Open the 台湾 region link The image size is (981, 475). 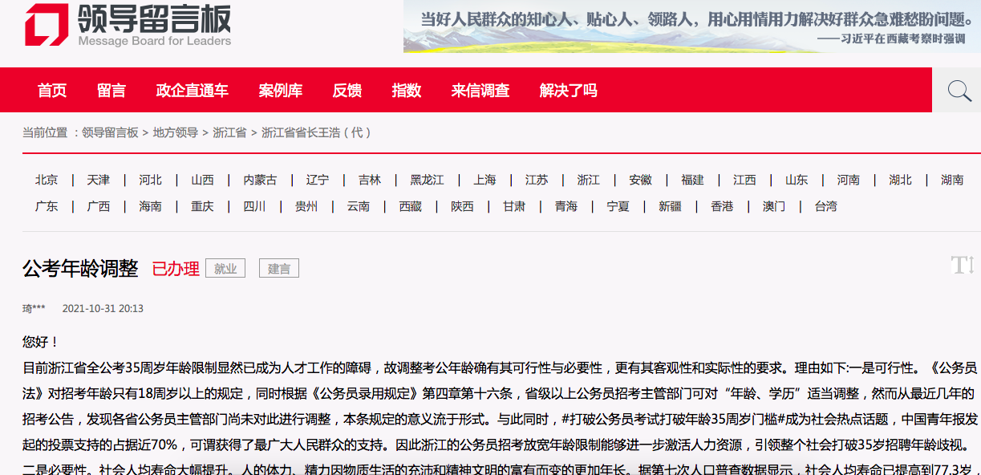pyautogui.click(x=825, y=206)
